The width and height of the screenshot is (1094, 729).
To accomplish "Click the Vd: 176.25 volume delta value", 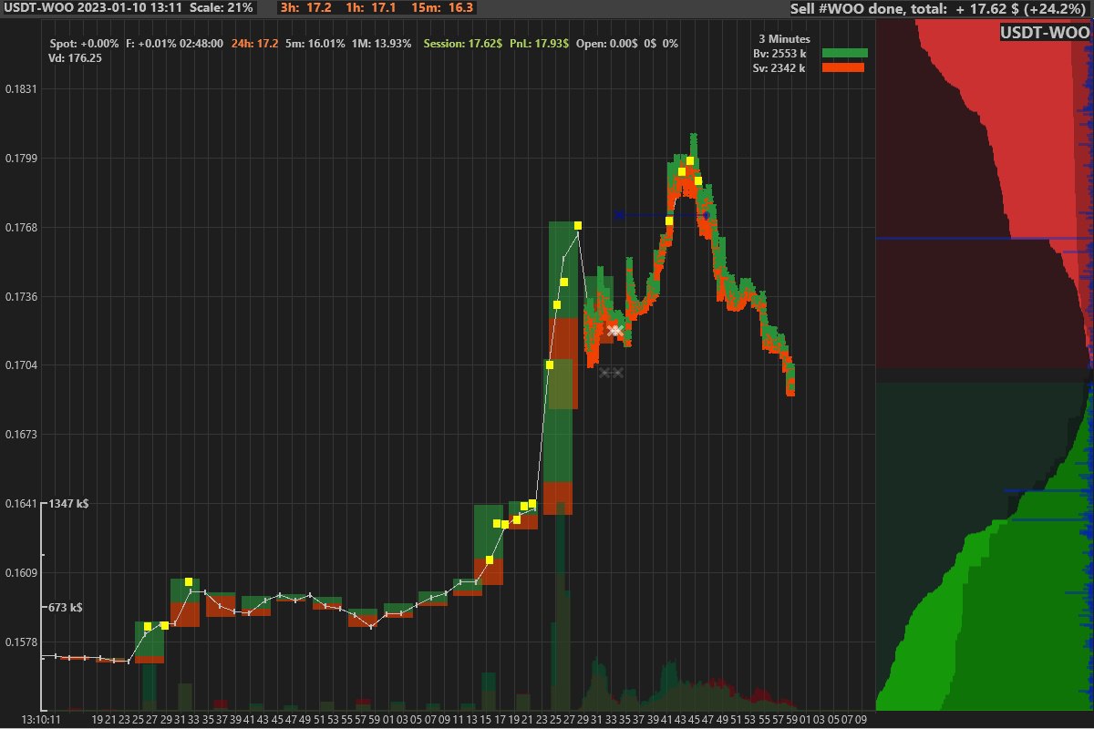I will click(75, 57).
